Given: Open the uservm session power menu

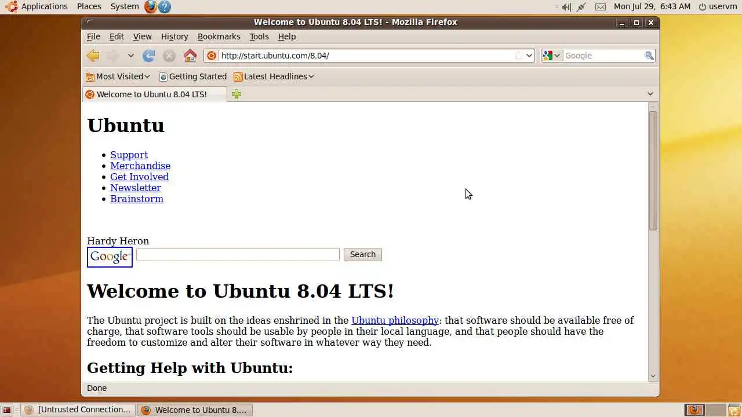Looking at the screenshot, I should click(x=718, y=6).
